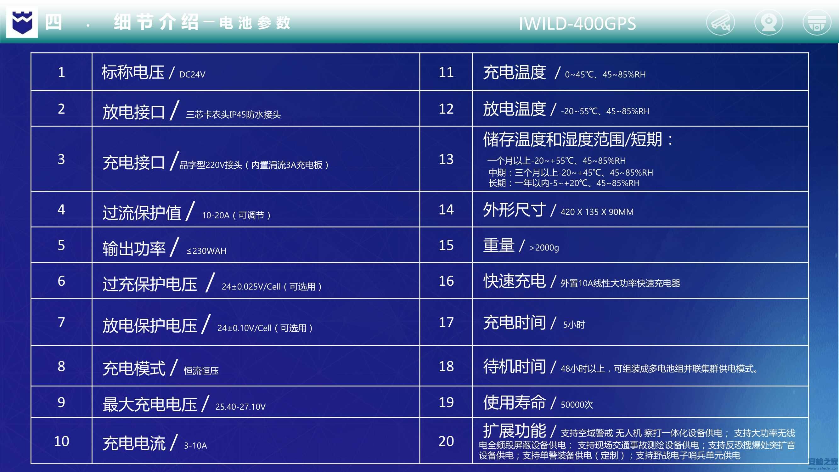Click -20~55℃、45~85%RH value
839x472 pixels.
click(605, 111)
